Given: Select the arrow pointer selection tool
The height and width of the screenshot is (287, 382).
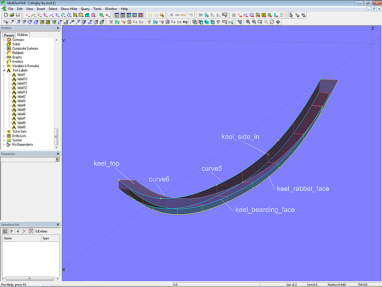Looking at the screenshot, I should point(290,15).
